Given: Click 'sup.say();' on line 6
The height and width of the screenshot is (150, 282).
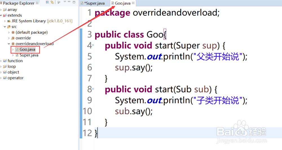Looking at the screenshot, I should (x=134, y=68).
